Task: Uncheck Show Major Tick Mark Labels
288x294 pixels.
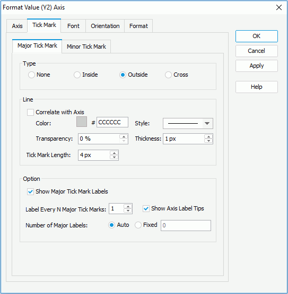Action: 30,191
